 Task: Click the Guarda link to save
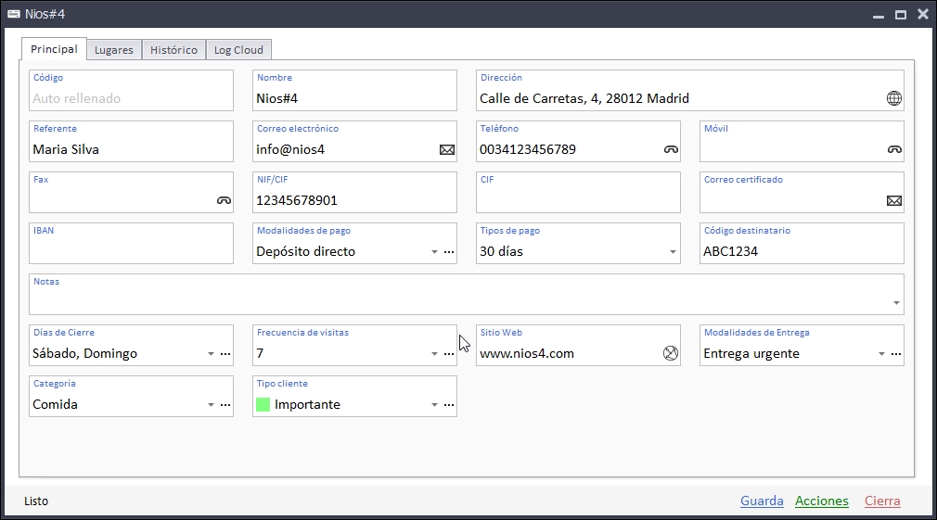[762, 501]
